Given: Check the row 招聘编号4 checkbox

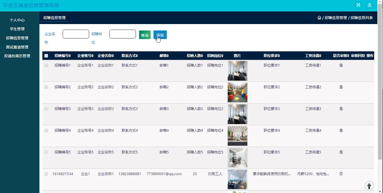Looking at the screenshot, I should coord(46,131).
